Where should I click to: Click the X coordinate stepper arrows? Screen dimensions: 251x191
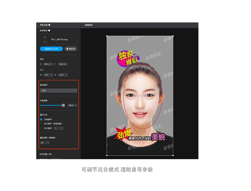click(52, 64)
